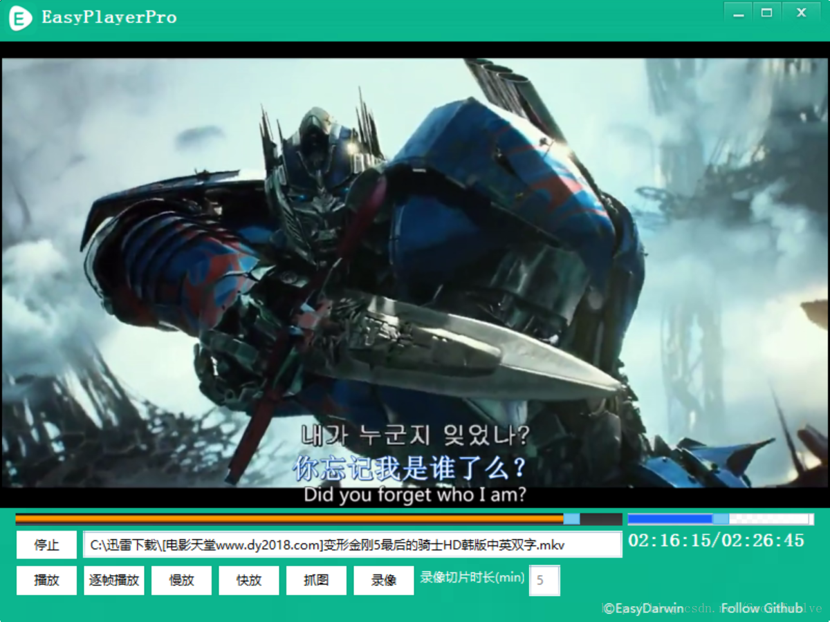Screen dimensions: 830x622
Task: Click the playback time 02:16:15/02:26:45 display
Action: [717, 540]
